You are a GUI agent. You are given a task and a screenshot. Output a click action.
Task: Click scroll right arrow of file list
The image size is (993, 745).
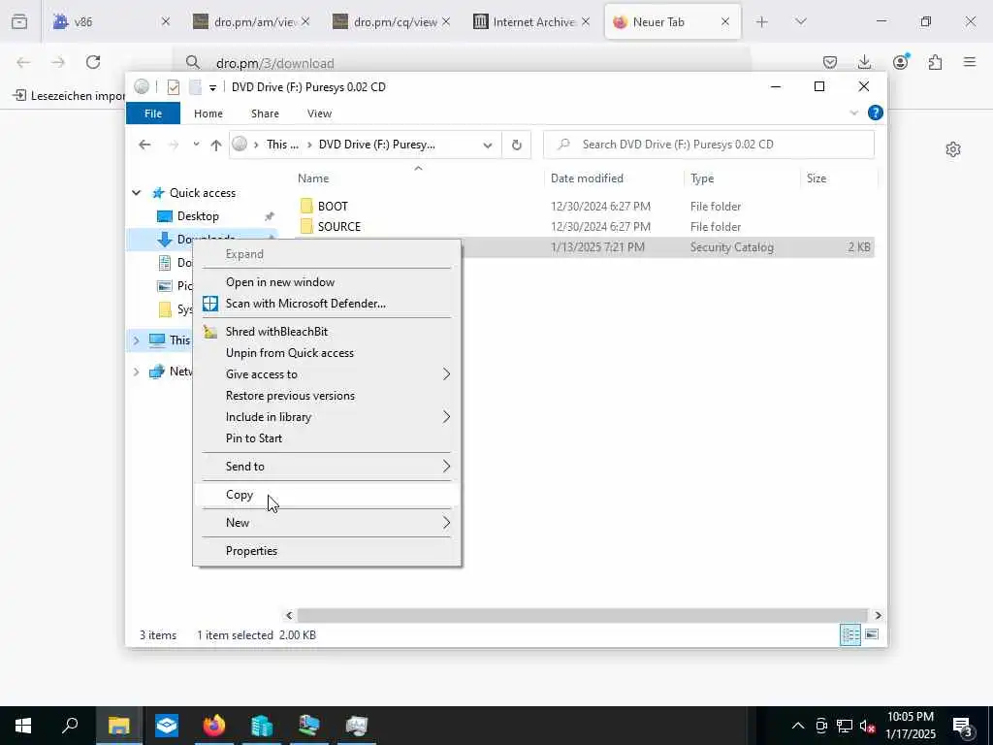(878, 615)
